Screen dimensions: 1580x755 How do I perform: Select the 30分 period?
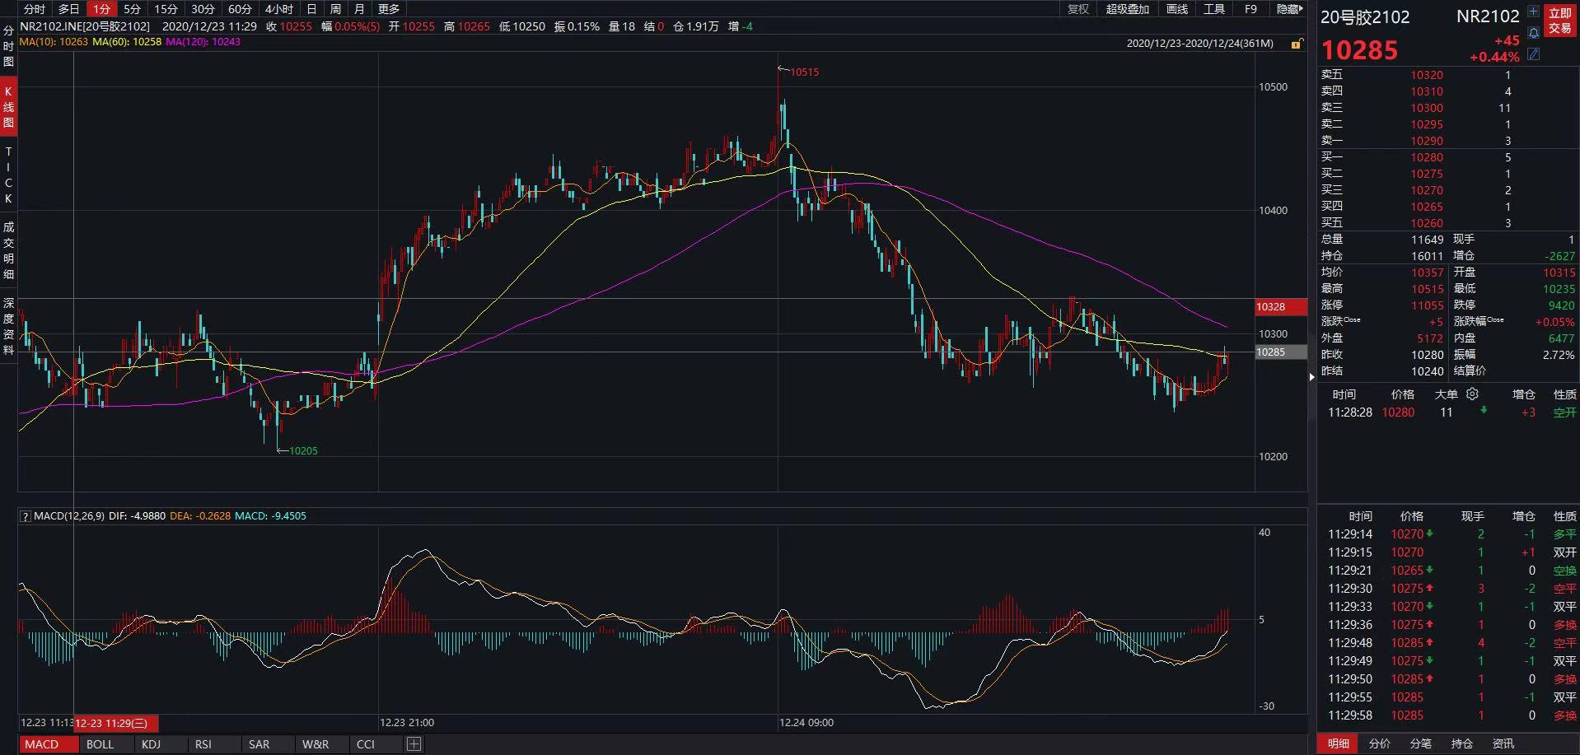click(203, 9)
